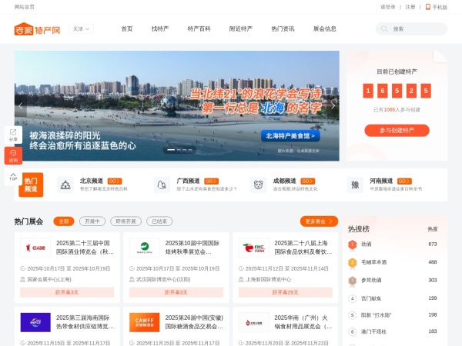The image size is (462, 346).
Task: Open the 找特产 navigation menu item
Action: (160, 29)
